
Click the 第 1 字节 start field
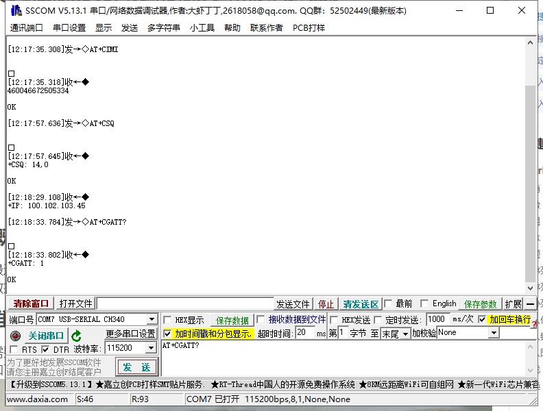tap(343, 333)
